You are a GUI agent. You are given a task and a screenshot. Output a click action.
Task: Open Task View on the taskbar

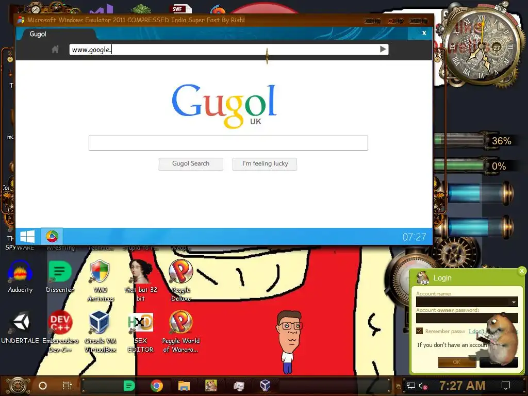click(68, 386)
